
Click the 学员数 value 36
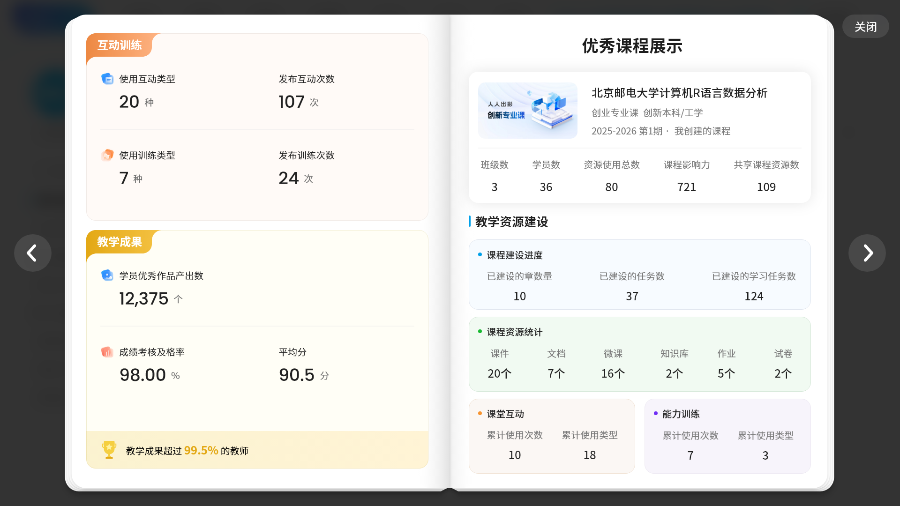tap(546, 187)
